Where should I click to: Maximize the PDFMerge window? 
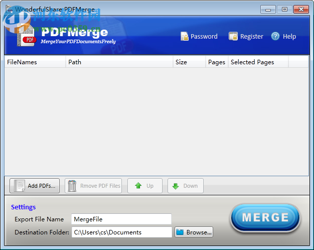pos(284,10)
